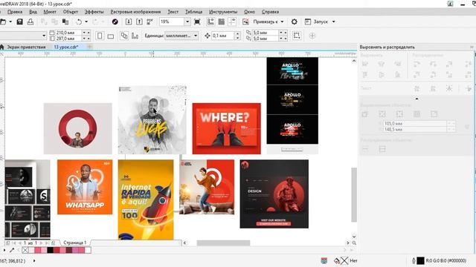
Task: Click the Запуск button
Action: tap(316, 22)
